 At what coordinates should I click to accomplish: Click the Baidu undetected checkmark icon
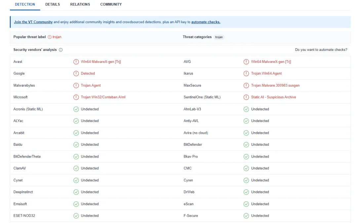(76, 144)
